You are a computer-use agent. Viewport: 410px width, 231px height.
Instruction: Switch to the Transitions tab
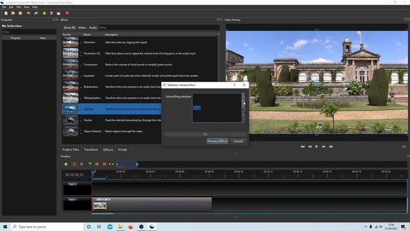tap(91, 150)
